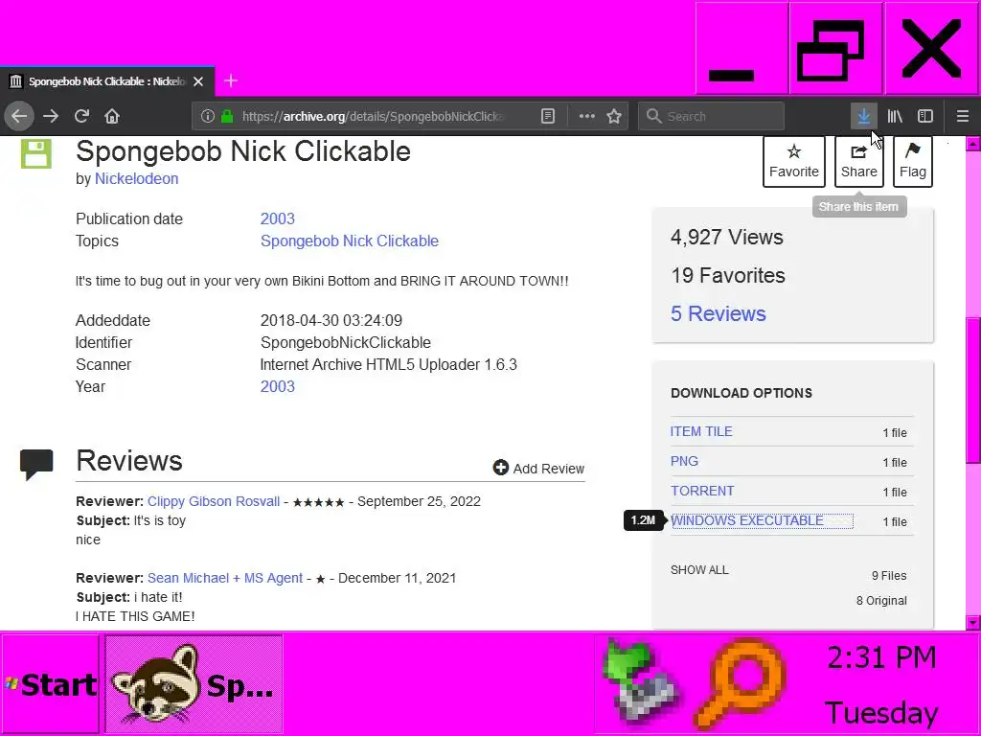Open the Spongebob Nick Clickable topic link
Screen dimensions: 981x736
tap(349, 241)
